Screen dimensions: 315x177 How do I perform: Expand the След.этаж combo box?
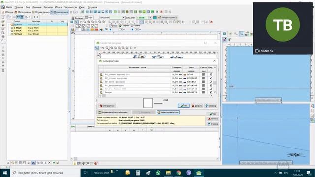click(150, 18)
